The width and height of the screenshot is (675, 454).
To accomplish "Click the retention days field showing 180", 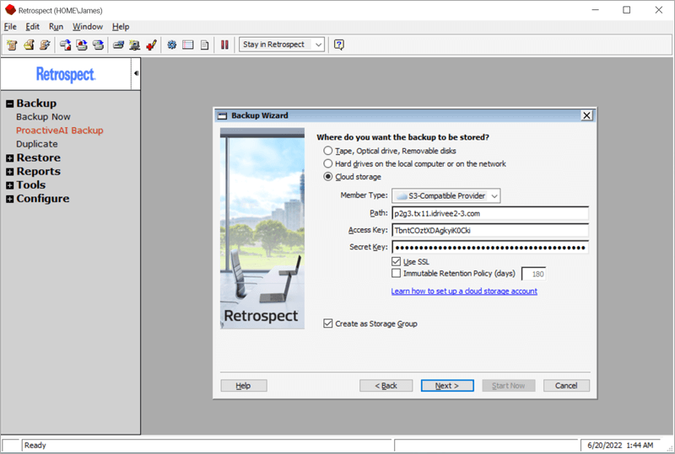I will point(534,274).
